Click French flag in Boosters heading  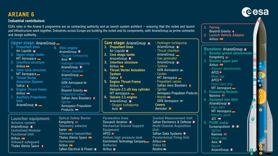coord(245,50)
